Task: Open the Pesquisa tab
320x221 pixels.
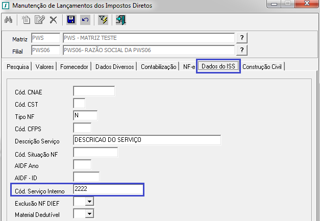Action: click(x=18, y=67)
